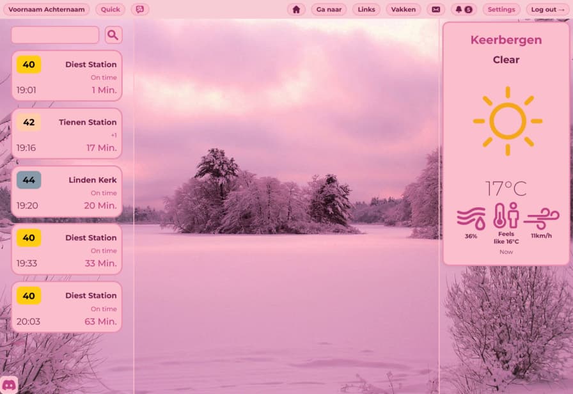Click the magnifier search button
Viewport: 573px width, 394px height.
coord(113,35)
